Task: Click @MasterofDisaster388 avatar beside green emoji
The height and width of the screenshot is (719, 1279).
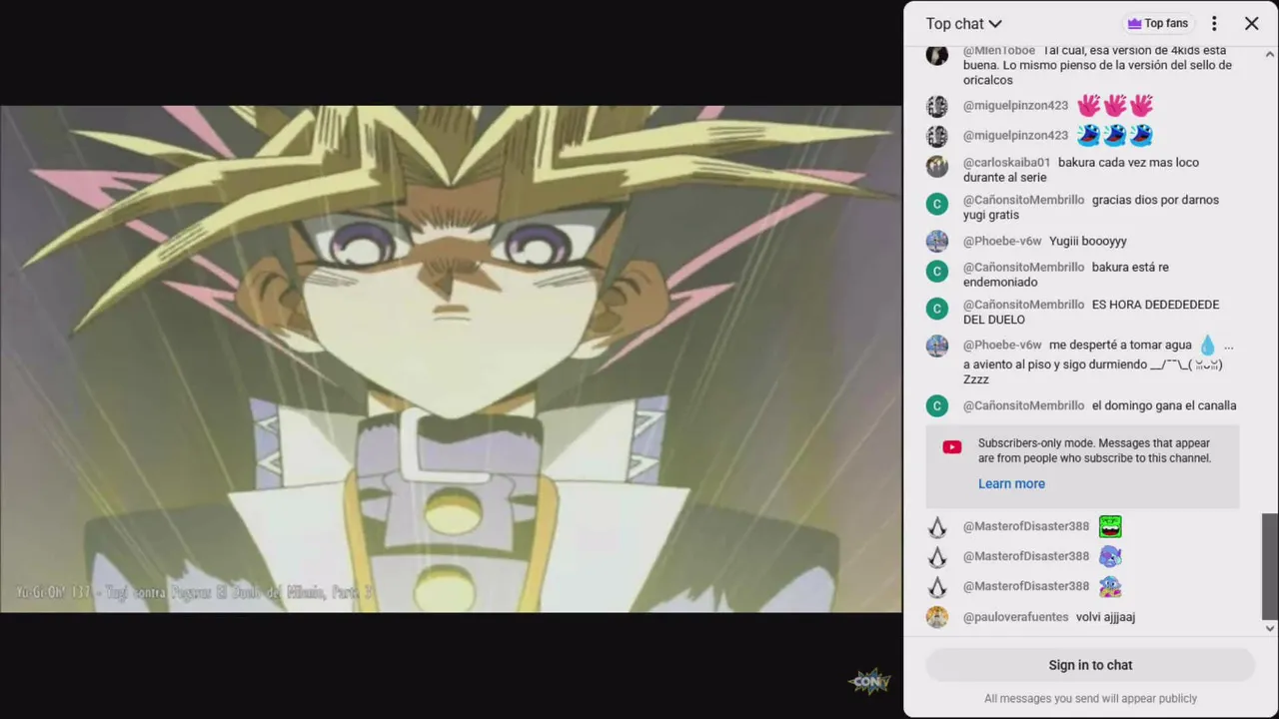Action: pos(937,526)
